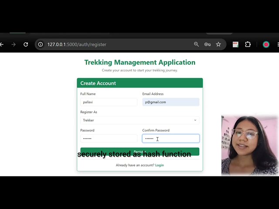Open the saved passwords key icon

click(208, 44)
